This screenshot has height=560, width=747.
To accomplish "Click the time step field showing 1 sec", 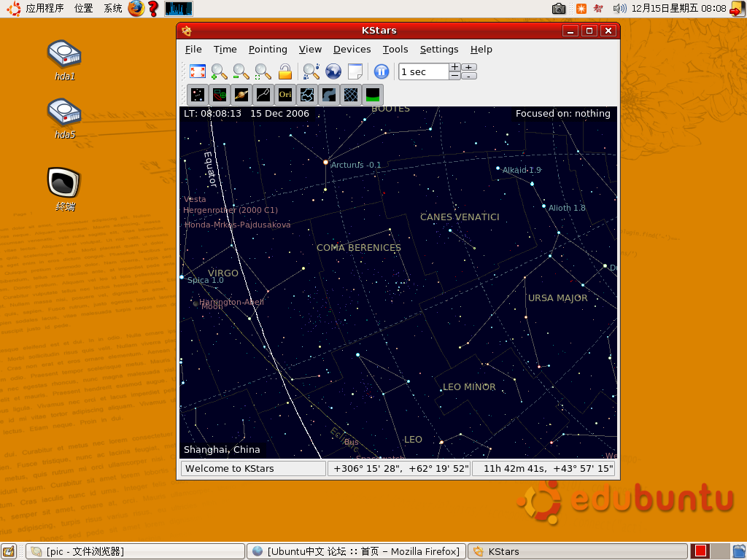I will (x=424, y=72).
